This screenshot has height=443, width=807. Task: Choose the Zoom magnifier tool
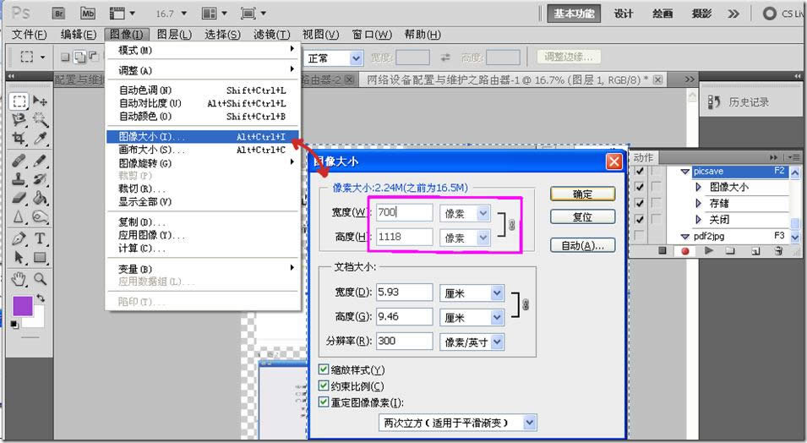[x=40, y=278]
